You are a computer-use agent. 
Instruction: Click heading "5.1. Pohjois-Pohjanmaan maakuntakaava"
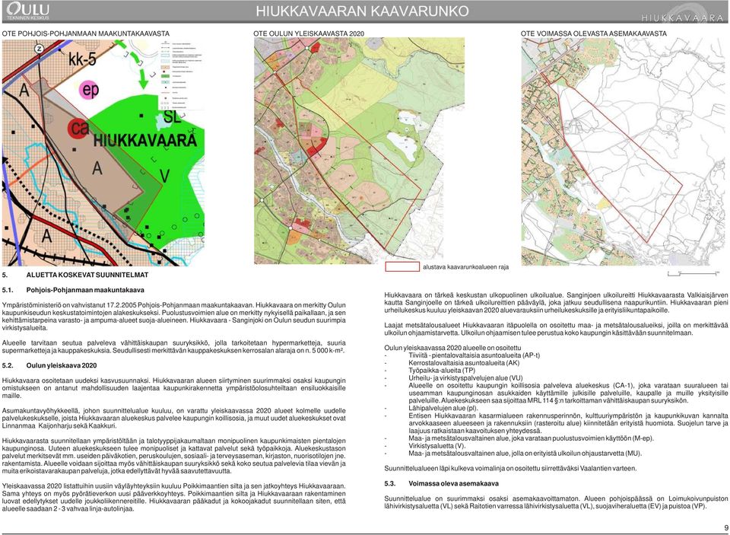pos(73,290)
